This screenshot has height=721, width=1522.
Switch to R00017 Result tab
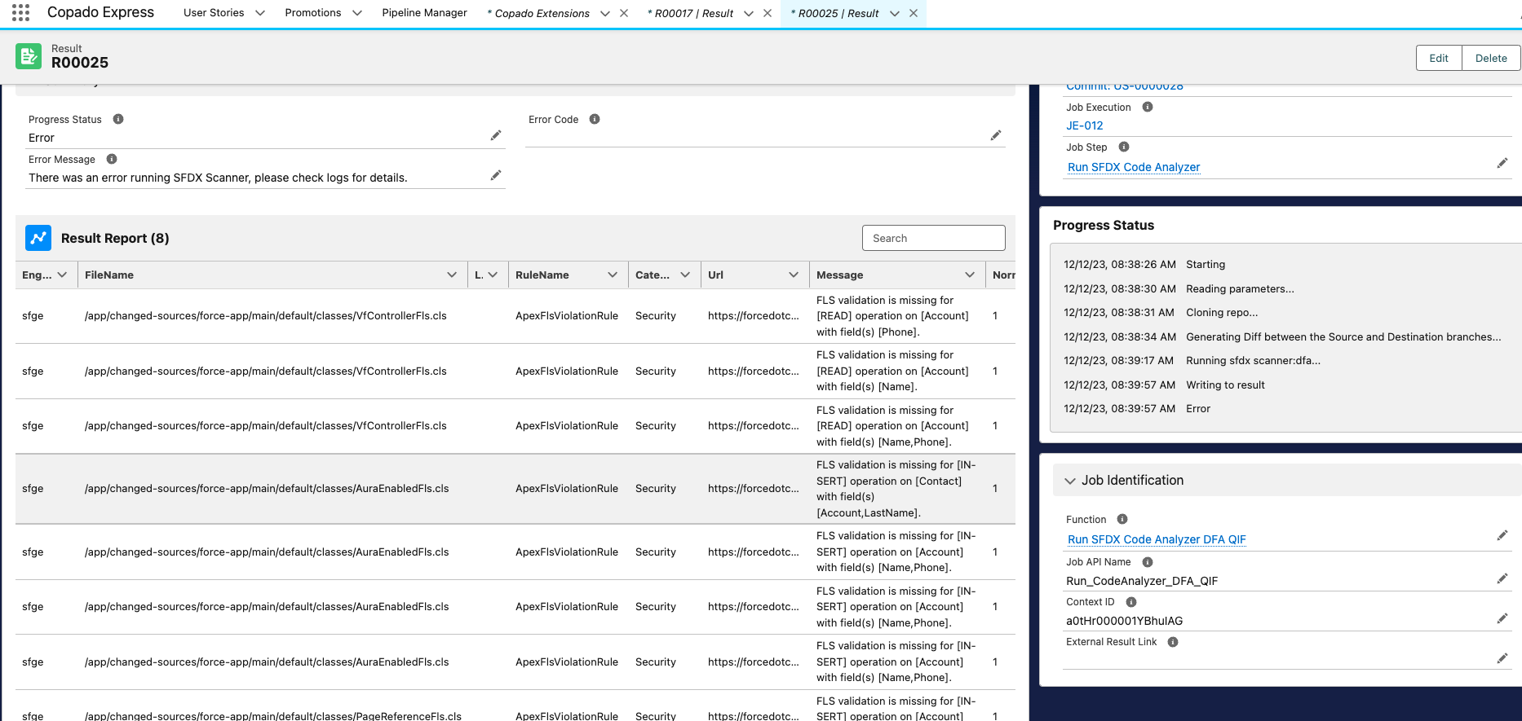pyautogui.click(x=690, y=13)
